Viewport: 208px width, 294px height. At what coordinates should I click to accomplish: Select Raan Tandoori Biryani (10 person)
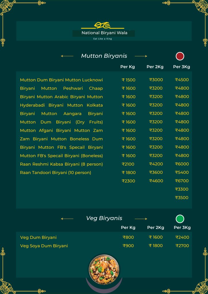[55, 173]
